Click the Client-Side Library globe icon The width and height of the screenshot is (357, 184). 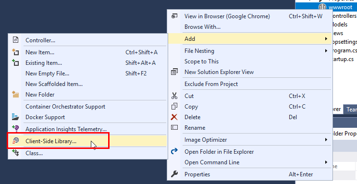15,141
